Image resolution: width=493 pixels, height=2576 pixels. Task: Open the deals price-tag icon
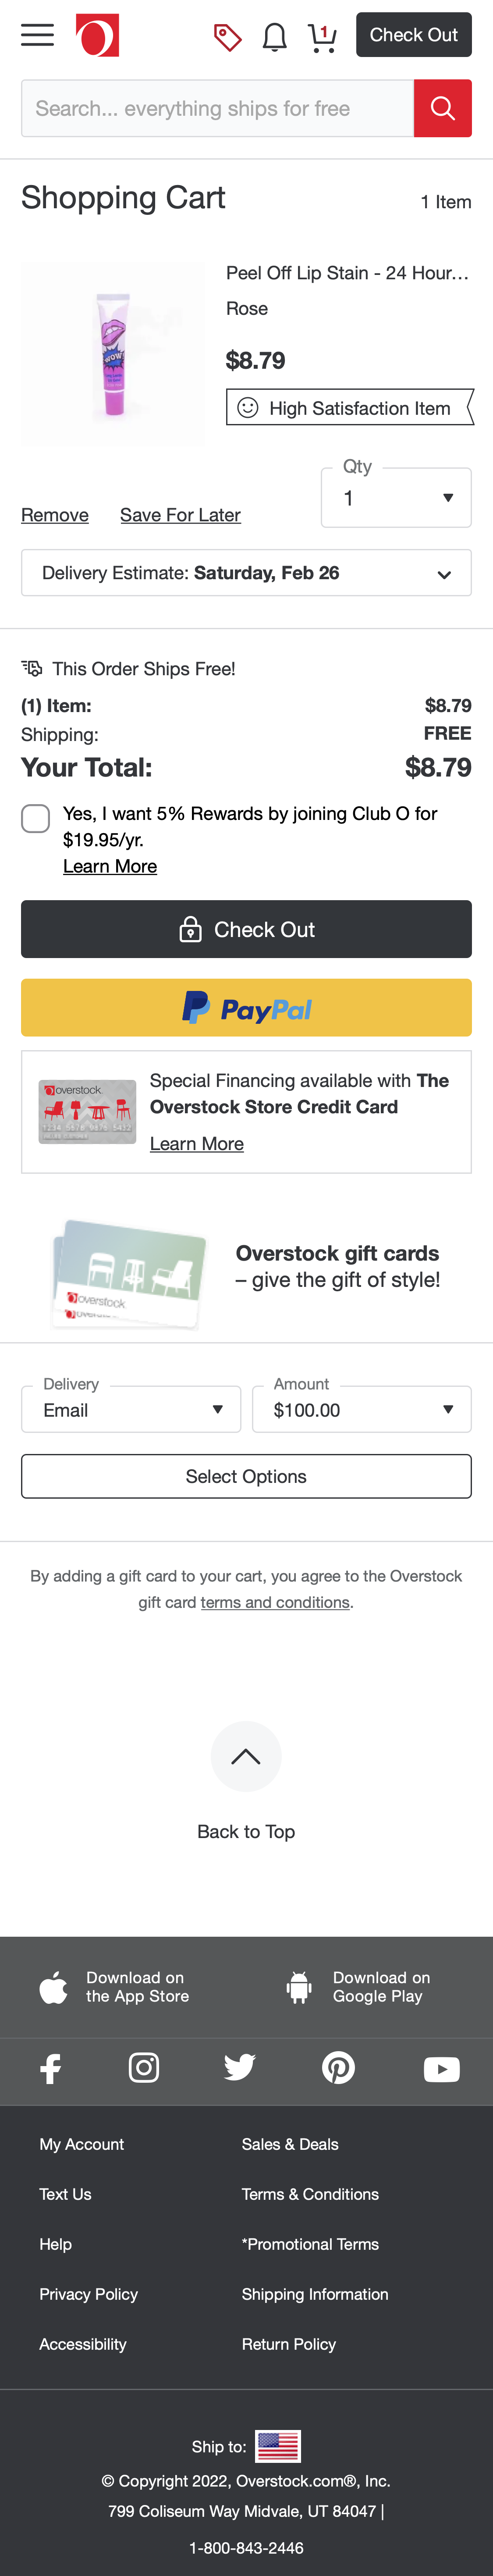[227, 35]
